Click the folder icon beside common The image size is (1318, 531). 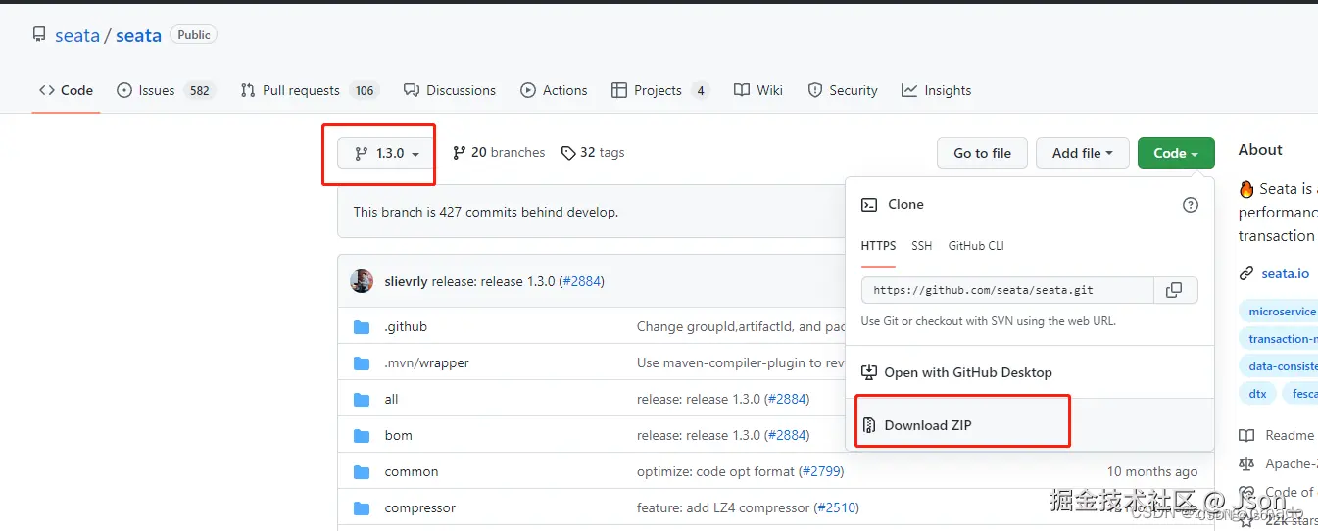pyautogui.click(x=362, y=471)
